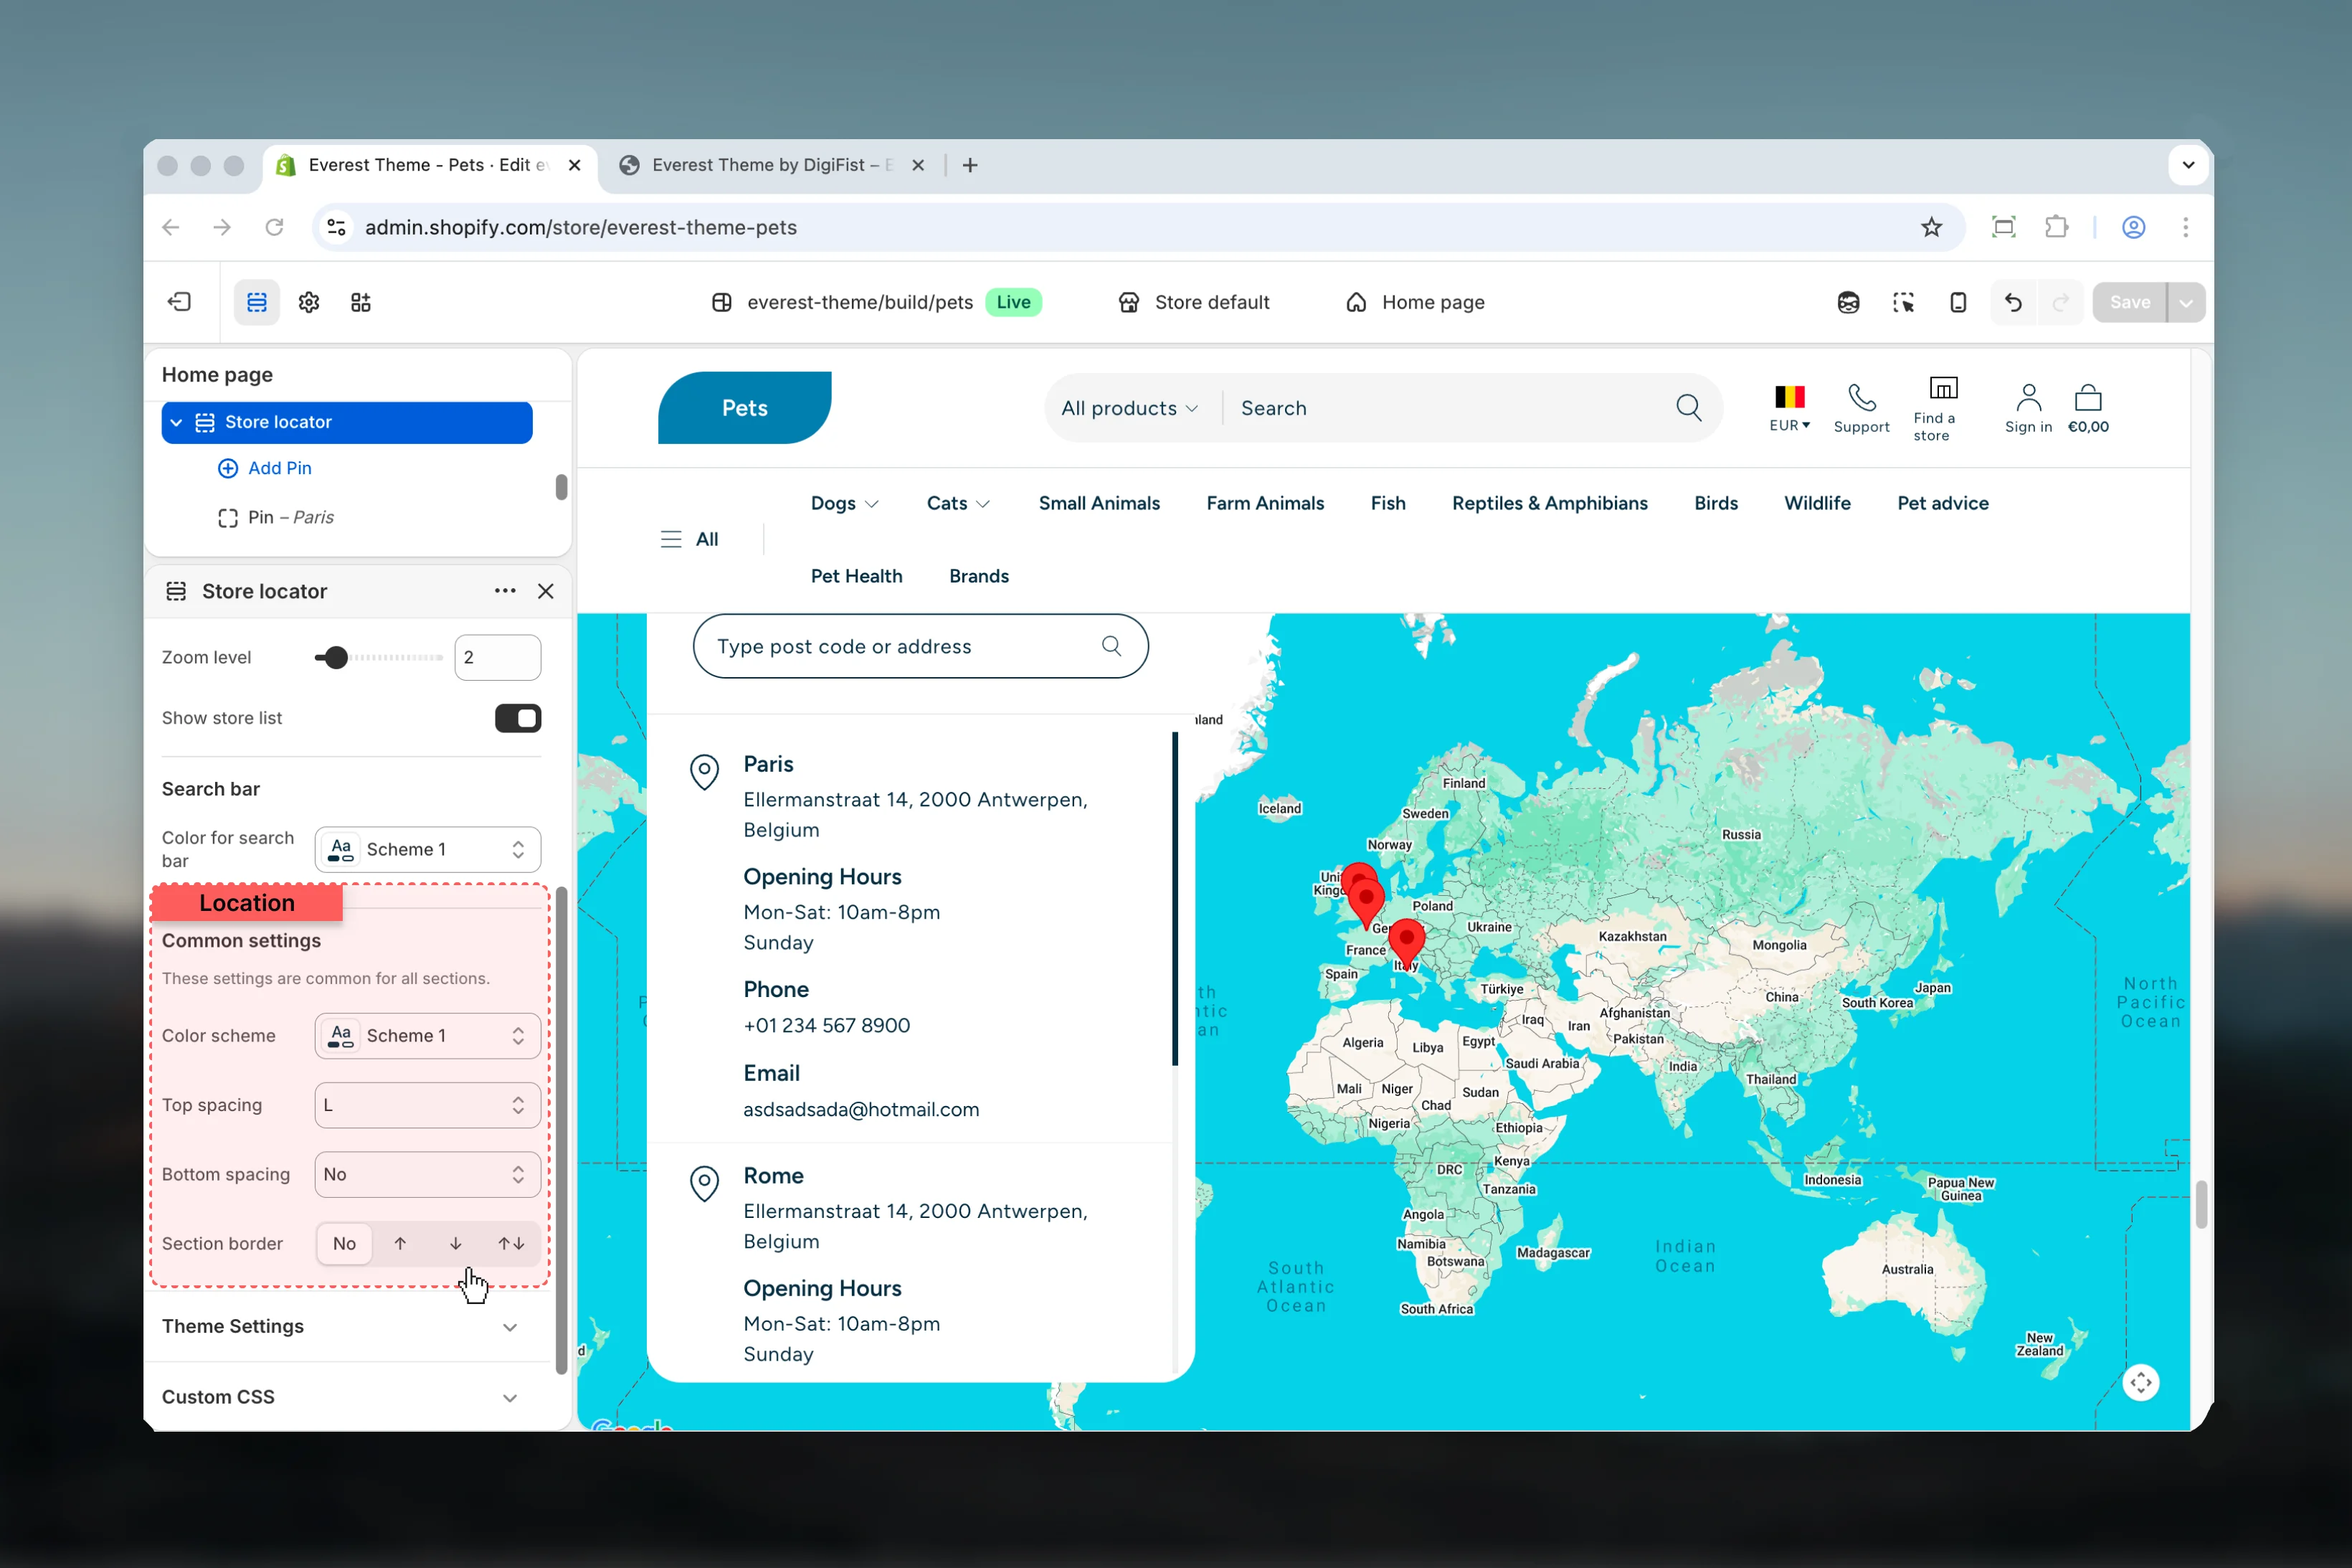Open the Sections panel icon

coord(257,302)
